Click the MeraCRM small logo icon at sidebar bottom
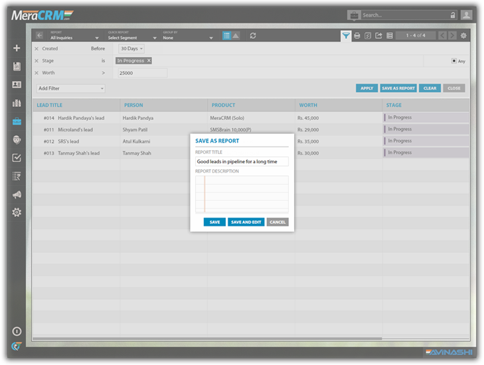Screen dimensions: 484x365 [x=17, y=346]
